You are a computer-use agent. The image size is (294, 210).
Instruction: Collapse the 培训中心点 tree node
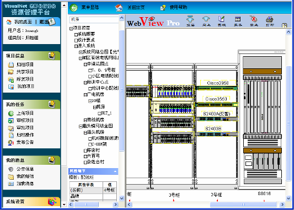(x=85, y=83)
